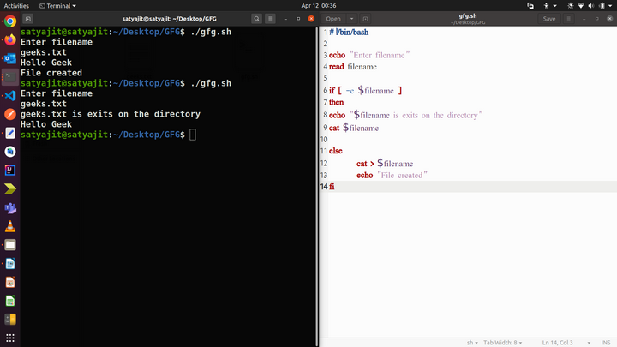Show Applications grid at dock bottom

[9, 339]
